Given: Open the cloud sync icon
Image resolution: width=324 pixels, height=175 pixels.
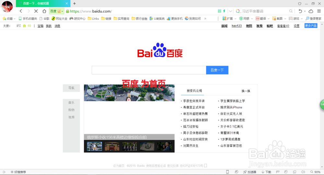Looking at the screenshot, I should point(311,11).
